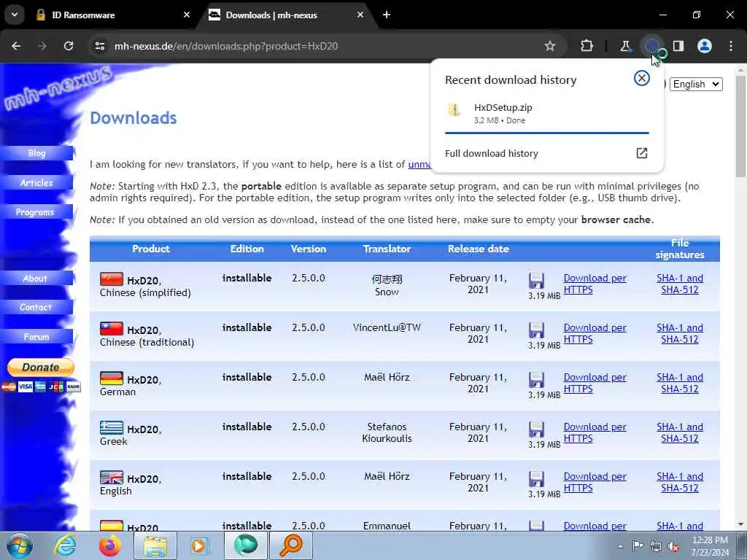This screenshot has height=560, width=747.
Task: Open the English language dropdown
Action: [x=696, y=85]
